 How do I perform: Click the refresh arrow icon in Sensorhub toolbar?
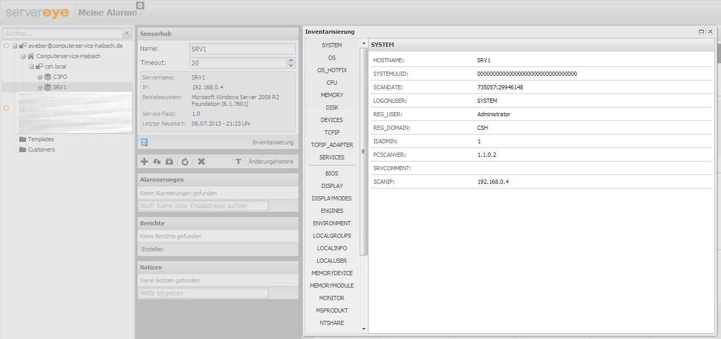click(185, 162)
